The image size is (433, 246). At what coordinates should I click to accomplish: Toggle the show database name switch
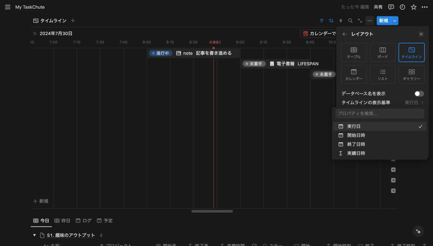point(419,94)
